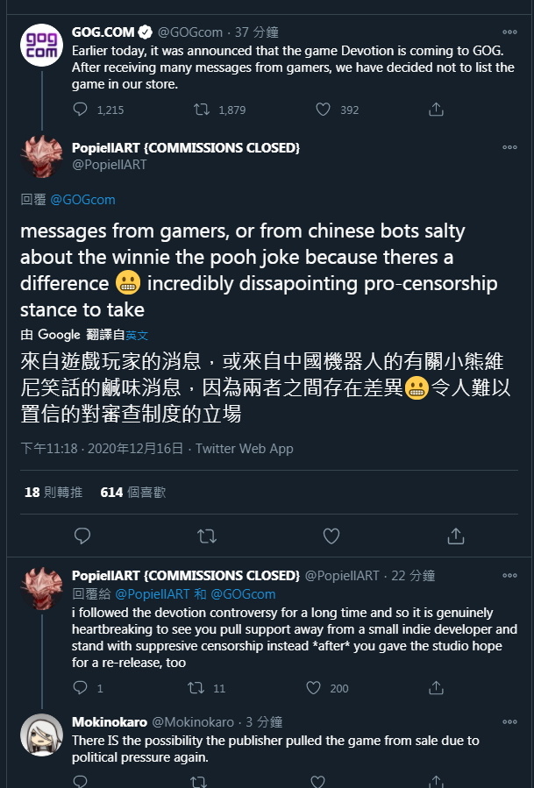Share the GOG.COM tweet
This screenshot has height=788, width=534.
[x=436, y=109]
